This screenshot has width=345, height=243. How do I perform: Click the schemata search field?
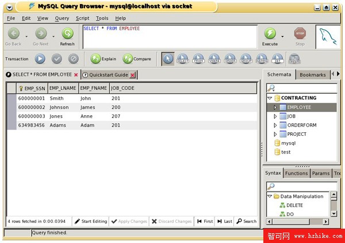pos(302,88)
